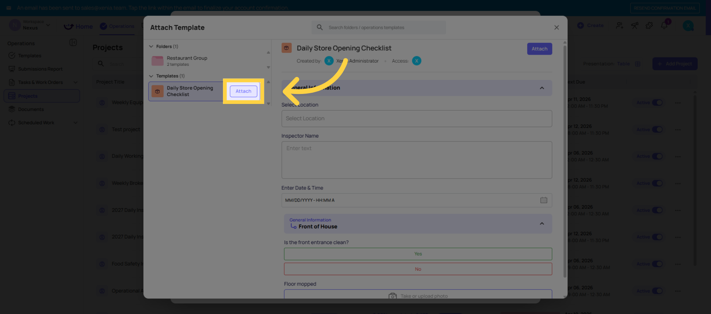This screenshot has width=711, height=314.
Task: Click the invite user icon in top bar
Action: pos(620,26)
